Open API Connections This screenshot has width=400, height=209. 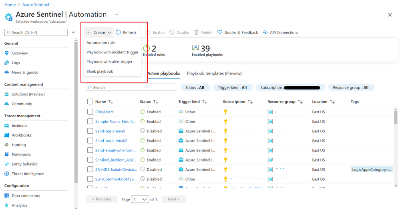[x=280, y=32]
